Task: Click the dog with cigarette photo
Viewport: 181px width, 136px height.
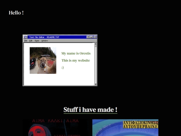Action: coord(43,60)
